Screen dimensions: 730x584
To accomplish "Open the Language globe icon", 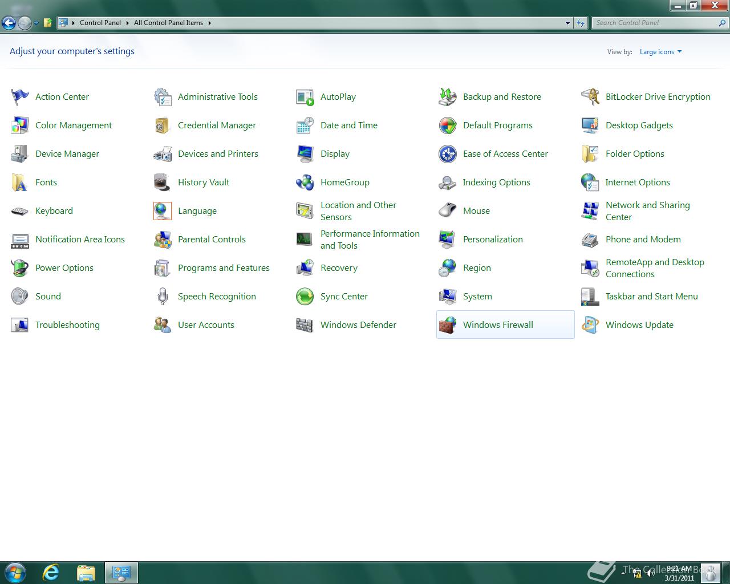I will tap(163, 211).
